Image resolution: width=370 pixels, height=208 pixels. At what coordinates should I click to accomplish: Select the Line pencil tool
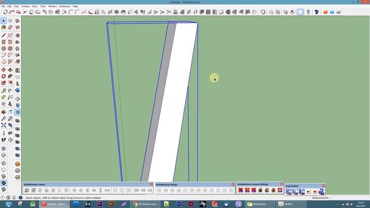(3, 36)
